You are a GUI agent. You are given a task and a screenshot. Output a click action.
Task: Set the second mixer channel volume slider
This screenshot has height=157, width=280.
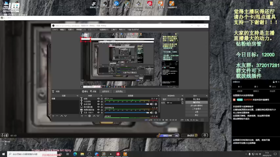click(127, 112)
